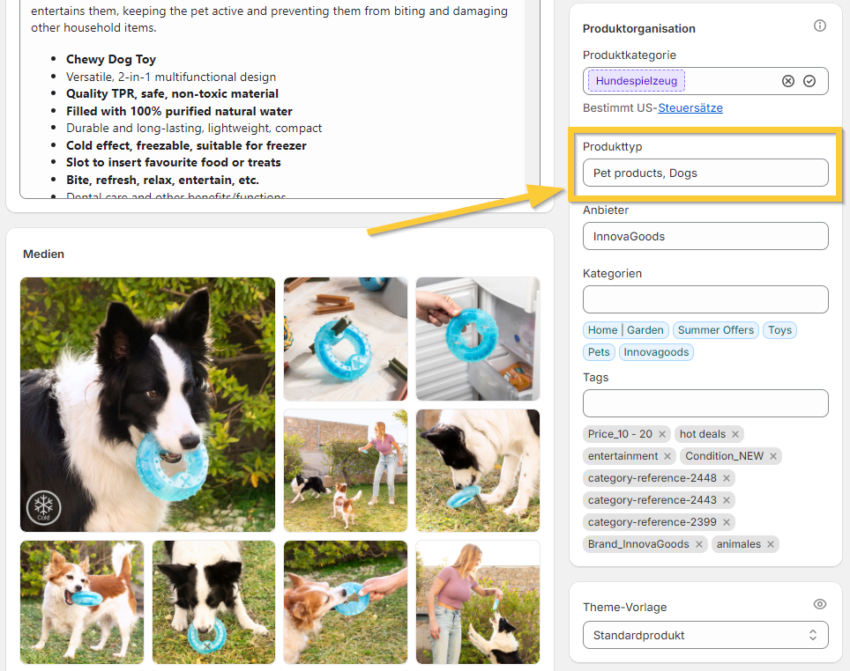Image resolution: width=850 pixels, height=671 pixels.
Task: Delete the 'Brand_InnovaGoods' tag
Action: pyautogui.click(x=699, y=544)
